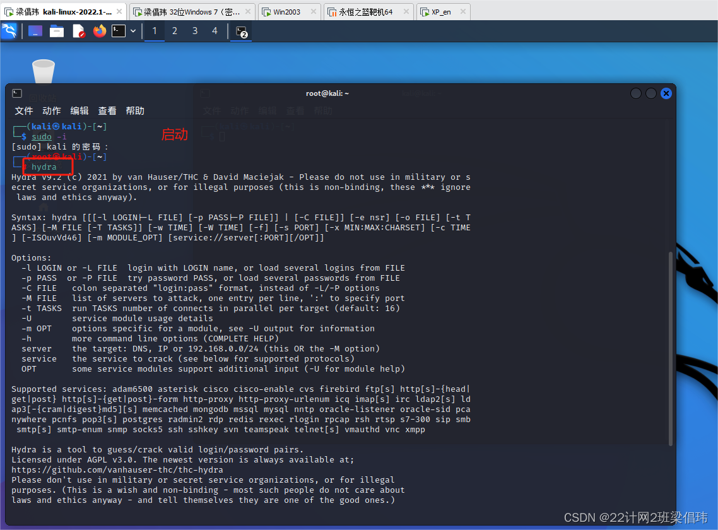The height and width of the screenshot is (530, 718).
Task: Expand the terminal launcher dropdown arrow
Action: tap(132, 31)
